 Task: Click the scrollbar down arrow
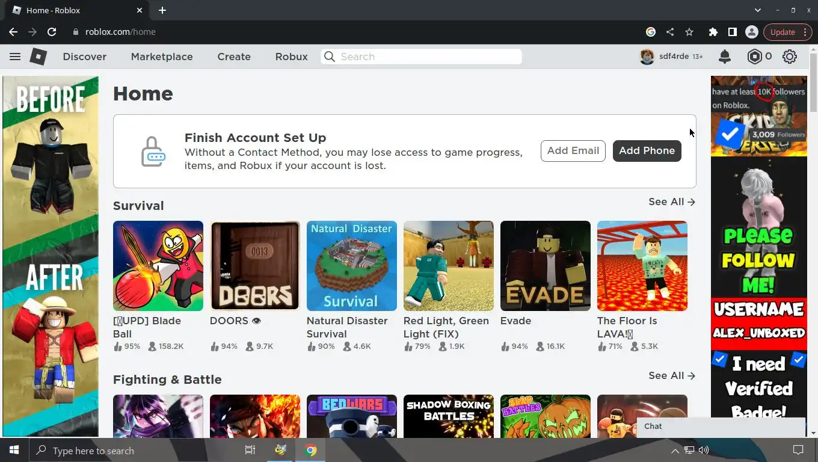point(813,433)
